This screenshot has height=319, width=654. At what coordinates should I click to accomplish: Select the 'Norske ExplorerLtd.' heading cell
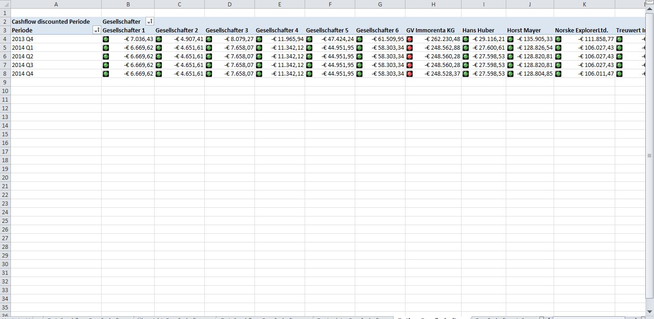(x=584, y=30)
